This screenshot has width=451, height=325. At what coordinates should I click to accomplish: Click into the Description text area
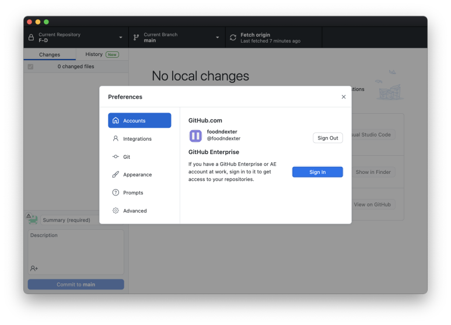(76, 252)
